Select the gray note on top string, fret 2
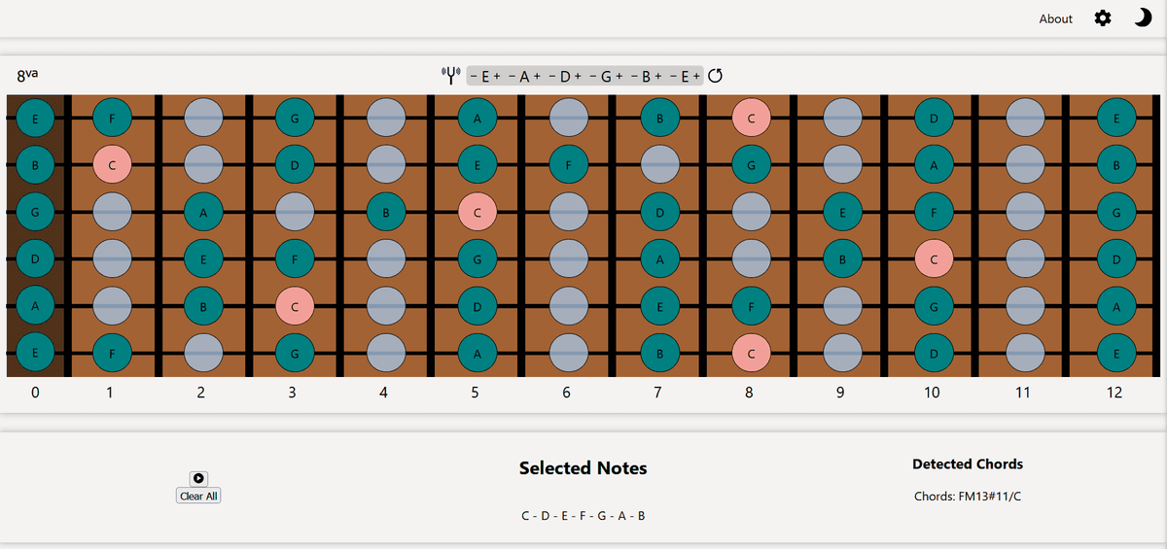Image resolution: width=1167 pixels, height=549 pixels. click(203, 119)
